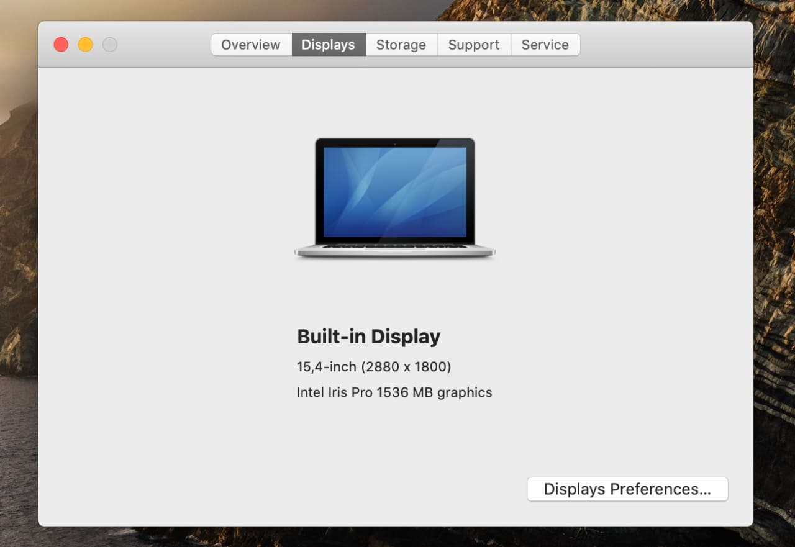The width and height of the screenshot is (795, 547).
Task: Click the rocky cliff wallpaper right of window
Action: click(x=775, y=248)
